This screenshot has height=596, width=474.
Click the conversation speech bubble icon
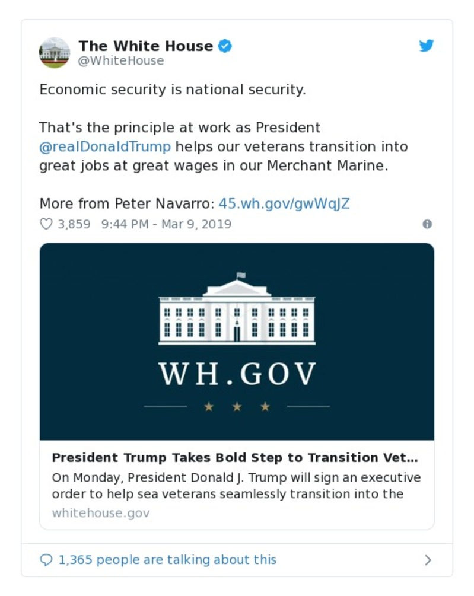(x=47, y=559)
